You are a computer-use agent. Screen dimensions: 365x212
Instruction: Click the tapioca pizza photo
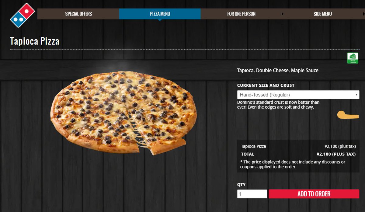(123, 113)
